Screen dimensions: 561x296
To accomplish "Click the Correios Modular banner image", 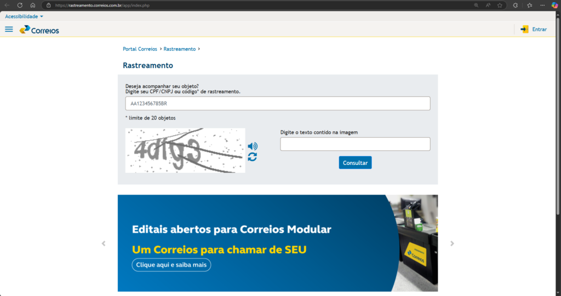I will (x=278, y=243).
